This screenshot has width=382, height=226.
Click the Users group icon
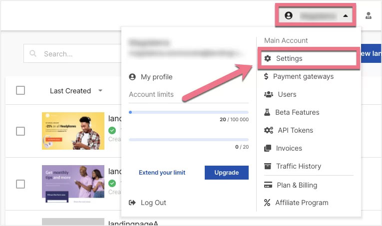coord(268,94)
